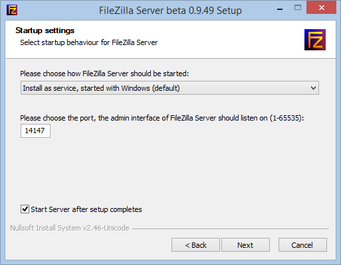This screenshot has height=265, width=341.
Task: Abort the setup using Cancel
Action: click(302, 245)
